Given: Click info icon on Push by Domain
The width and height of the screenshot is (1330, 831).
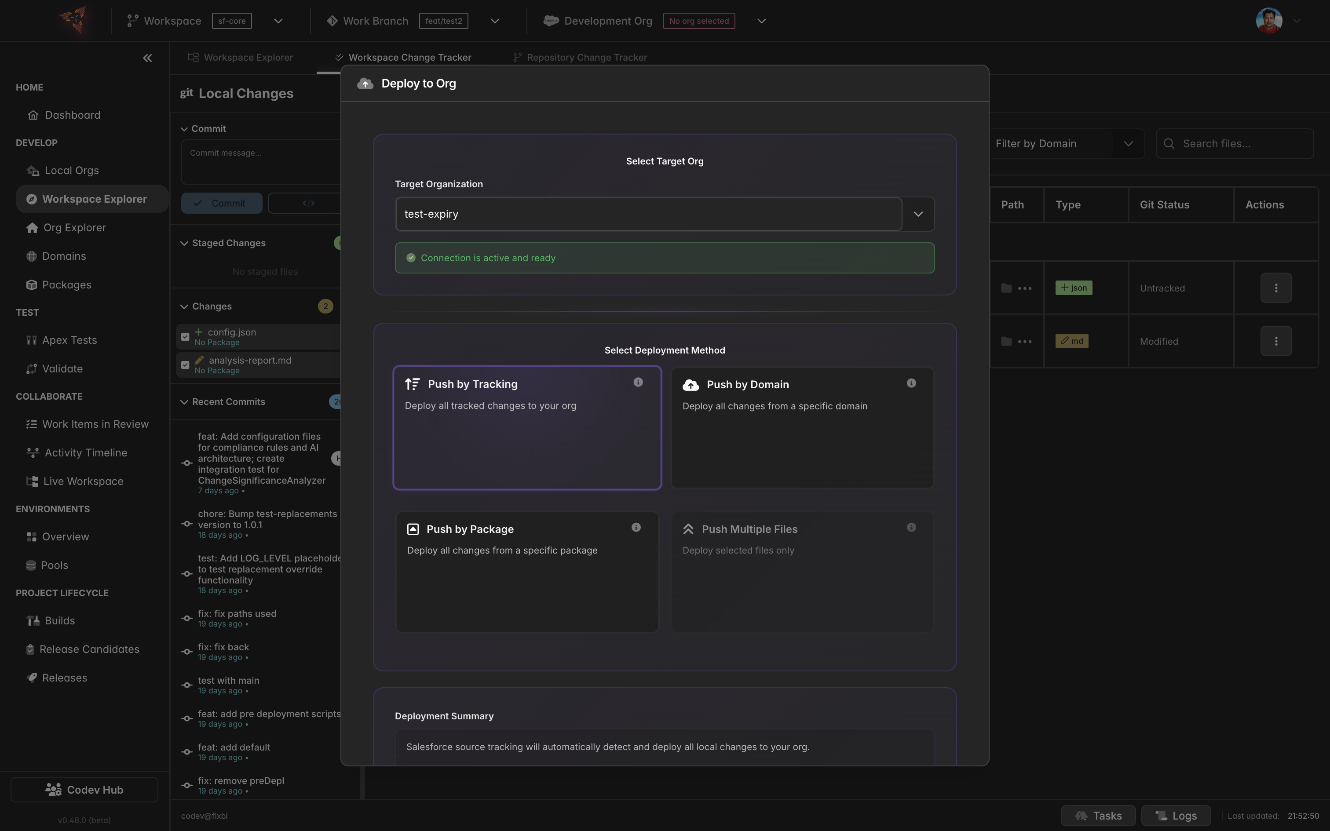Looking at the screenshot, I should click(911, 383).
